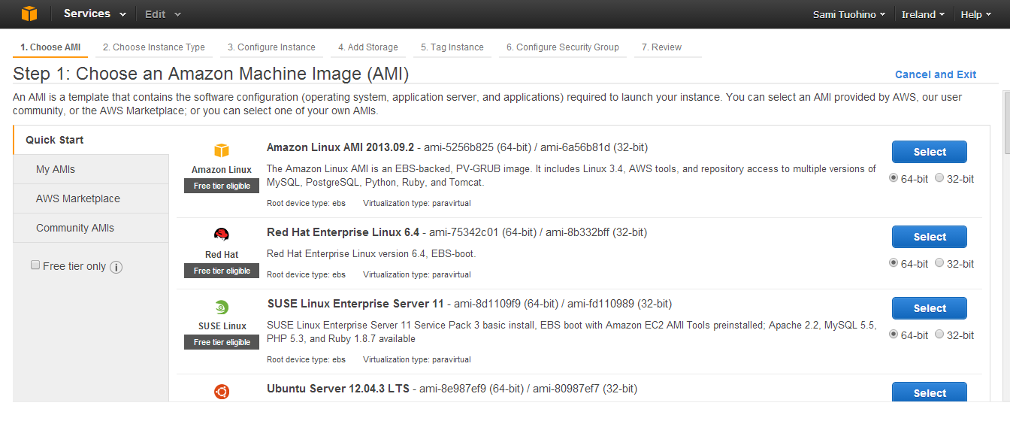Select the Quick Start sidebar tab
The height and width of the screenshot is (424, 1010).
coord(91,140)
